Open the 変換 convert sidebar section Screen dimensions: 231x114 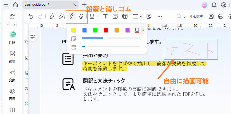click(x=12, y=76)
